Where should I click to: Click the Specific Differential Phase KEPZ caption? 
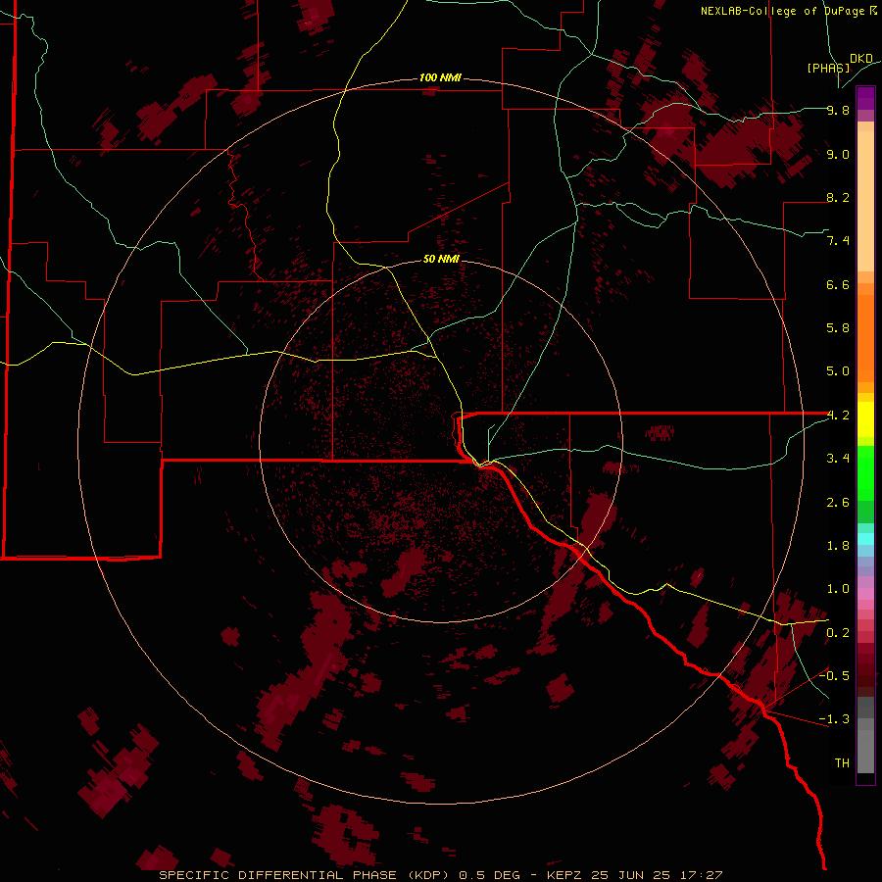[x=441, y=875]
